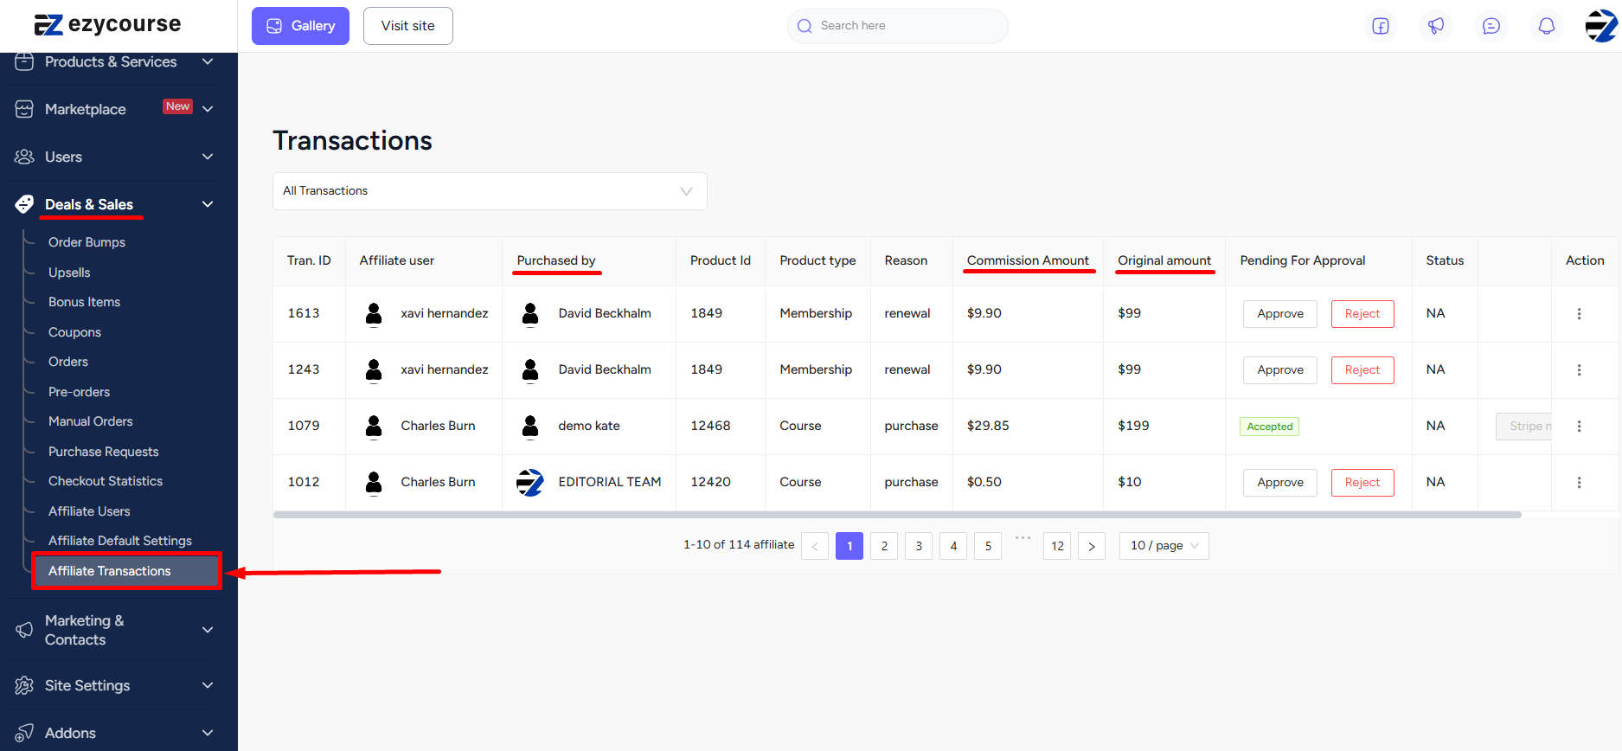The height and width of the screenshot is (751, 1622).
Task: Approve transaction 1012
Action: pyautogui.click(x=1280, y=483)
